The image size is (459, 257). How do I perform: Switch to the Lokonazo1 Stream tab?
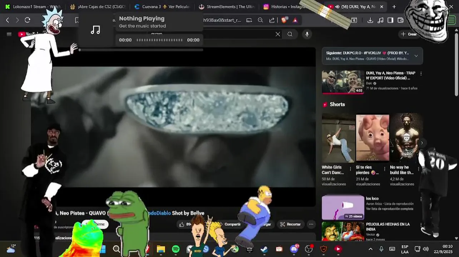coord(33,7)
